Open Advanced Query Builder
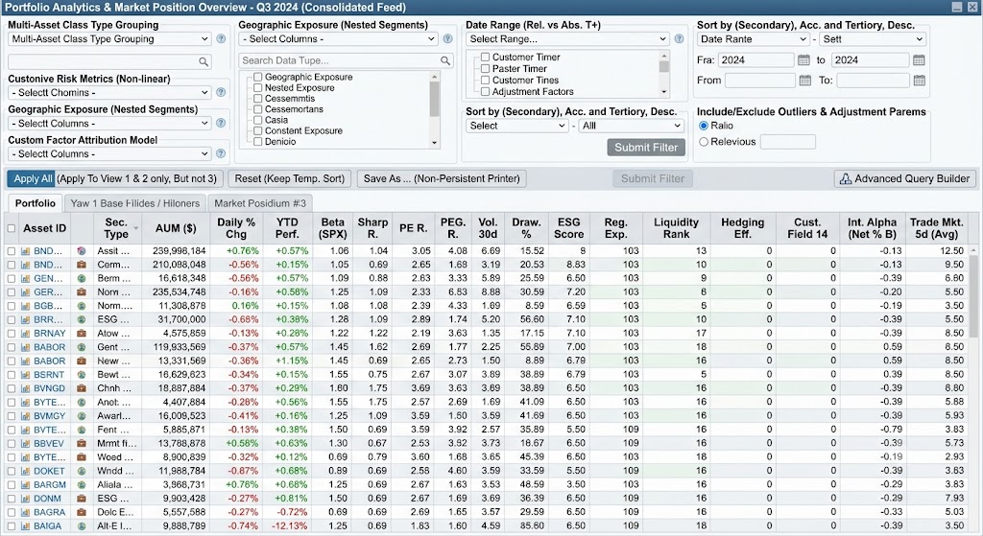This screenshot has height=536, width=983. pos(905,179)
